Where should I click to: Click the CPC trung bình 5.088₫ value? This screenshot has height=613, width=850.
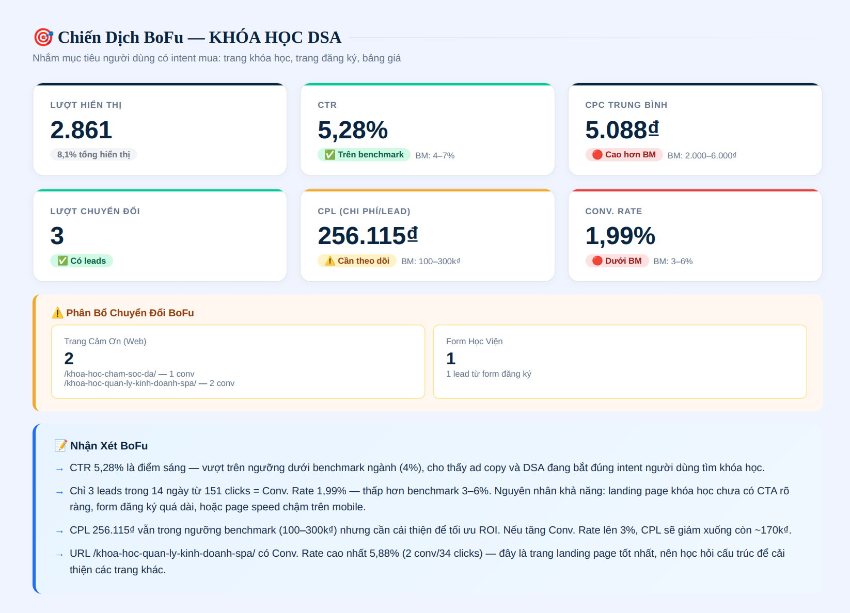(x=622, y=130)
